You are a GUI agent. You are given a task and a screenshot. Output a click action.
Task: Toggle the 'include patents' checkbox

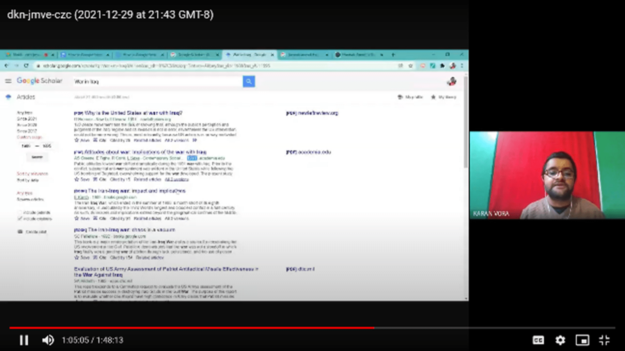20,212
